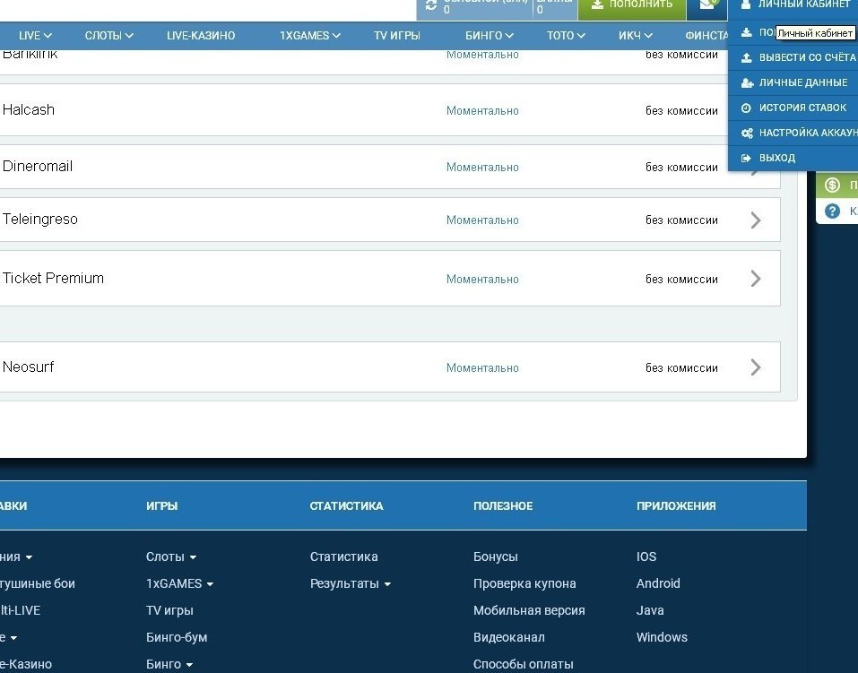Click the gears icon beside Настройка аккаунта
The image size is (858, 673).
(747, 133)
